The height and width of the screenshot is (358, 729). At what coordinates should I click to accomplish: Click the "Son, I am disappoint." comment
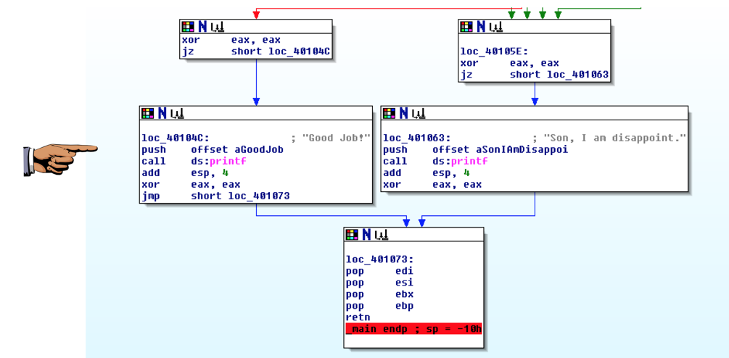[609, 138]
